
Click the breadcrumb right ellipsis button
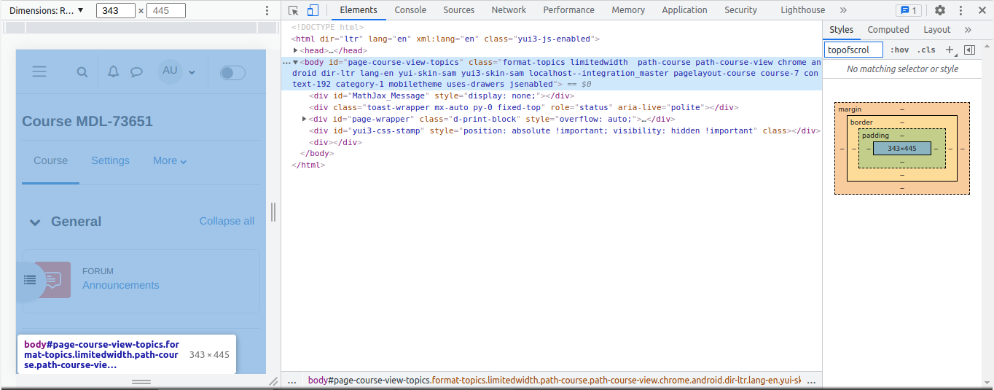810,381
